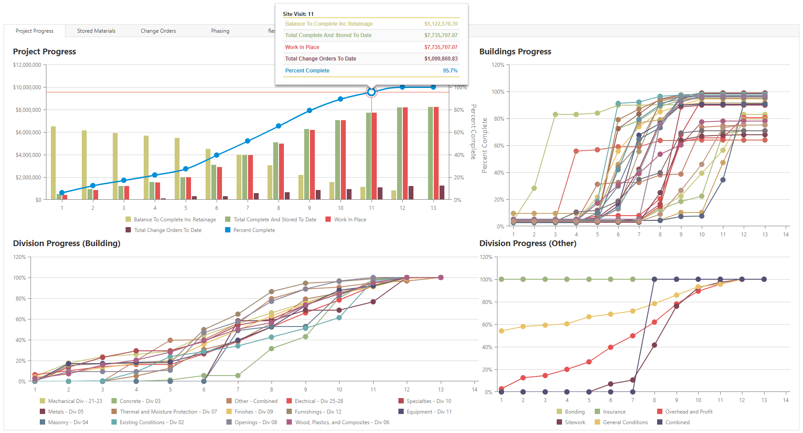The width and height of the screenshot is (803, 433).
Task: Click the Bonding legend icon
Action: click(559, 412)
